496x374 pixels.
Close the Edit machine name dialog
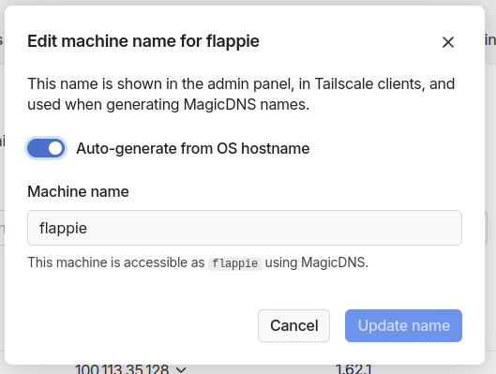[448, 42]
